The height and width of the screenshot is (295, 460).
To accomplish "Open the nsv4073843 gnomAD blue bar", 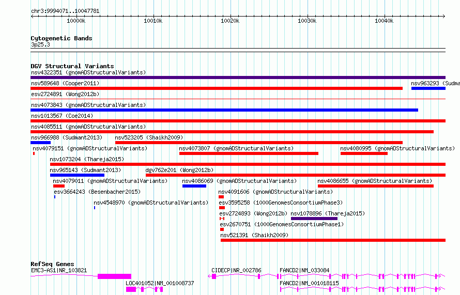I will (x=224, y=110).
